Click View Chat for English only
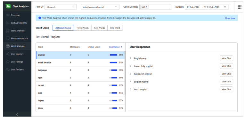 coord(226,58)
